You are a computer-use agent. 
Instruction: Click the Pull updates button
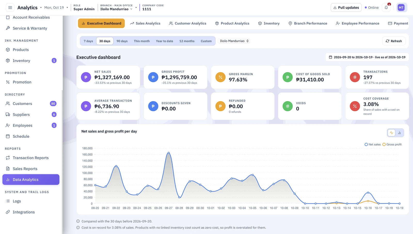pos(346,7)
